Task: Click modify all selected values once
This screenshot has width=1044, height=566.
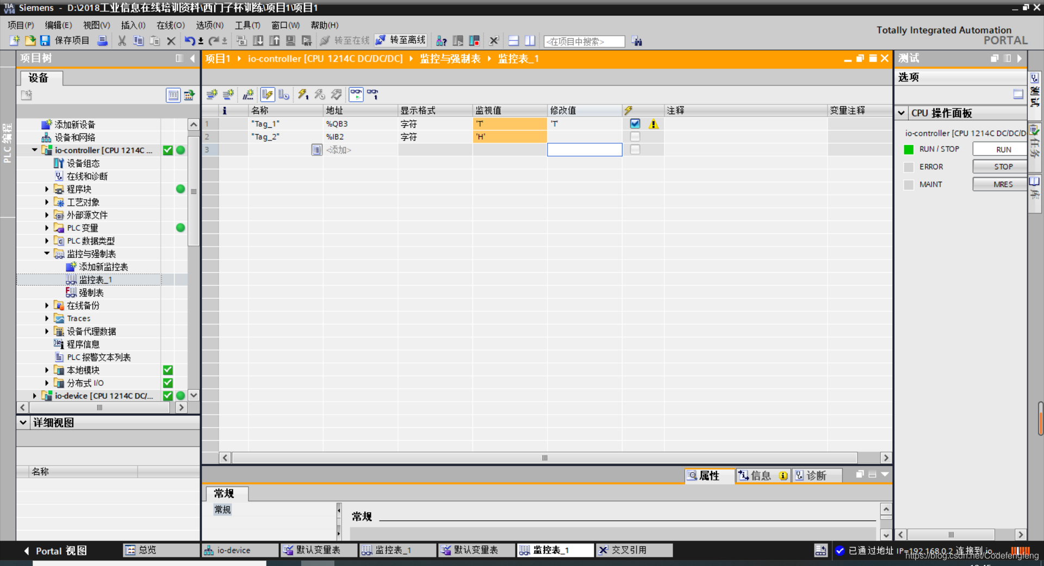Action: pyautogui.click(x=303, y=95)
